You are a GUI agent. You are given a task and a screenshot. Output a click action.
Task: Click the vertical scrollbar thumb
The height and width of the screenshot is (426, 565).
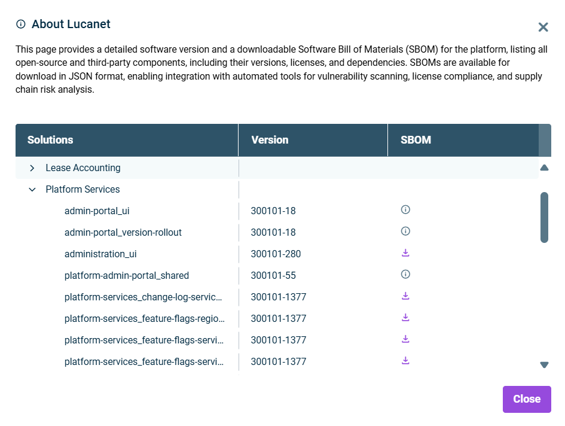[544, 217]
